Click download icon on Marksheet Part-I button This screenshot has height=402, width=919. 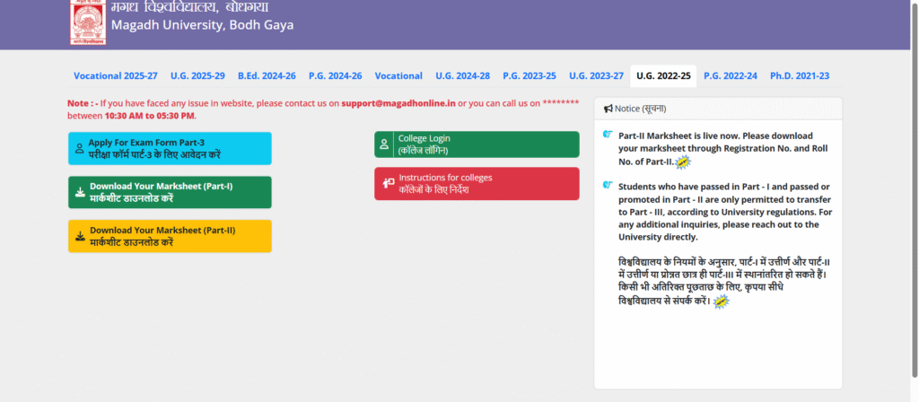point(80,192)
